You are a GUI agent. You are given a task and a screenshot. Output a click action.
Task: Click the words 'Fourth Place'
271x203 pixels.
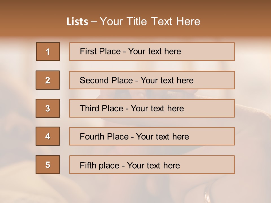(x=104, y=136)
